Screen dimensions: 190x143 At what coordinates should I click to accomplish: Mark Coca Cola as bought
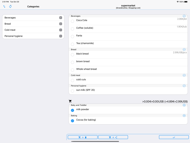(x=72, y=21)
